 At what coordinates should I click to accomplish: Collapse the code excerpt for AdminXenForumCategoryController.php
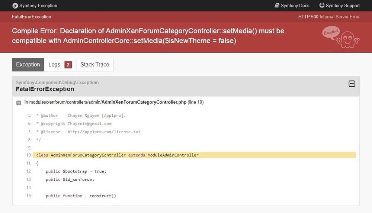click(19, 103)
